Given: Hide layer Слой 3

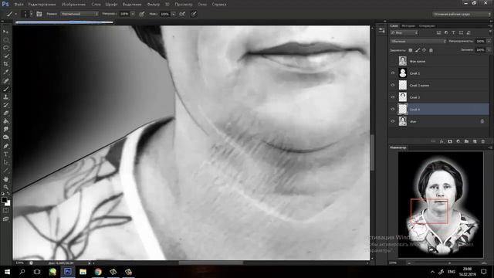Looking at the screenshot, I should 393,97.
